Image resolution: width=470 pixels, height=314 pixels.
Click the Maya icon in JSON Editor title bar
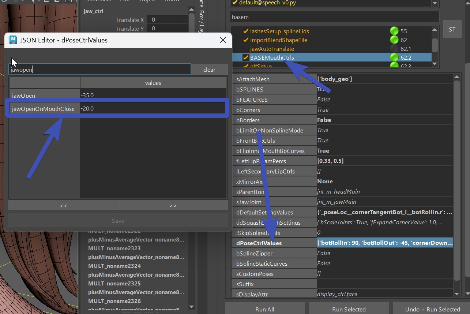tap(13, 40)
